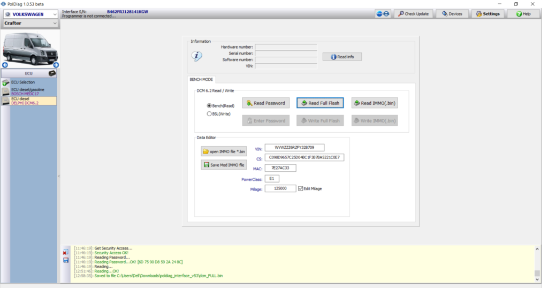The height and width of the screenshot is (288, 548).
Task: Click the interface connection icon near Check Update
Action: (x=383, y=13)
